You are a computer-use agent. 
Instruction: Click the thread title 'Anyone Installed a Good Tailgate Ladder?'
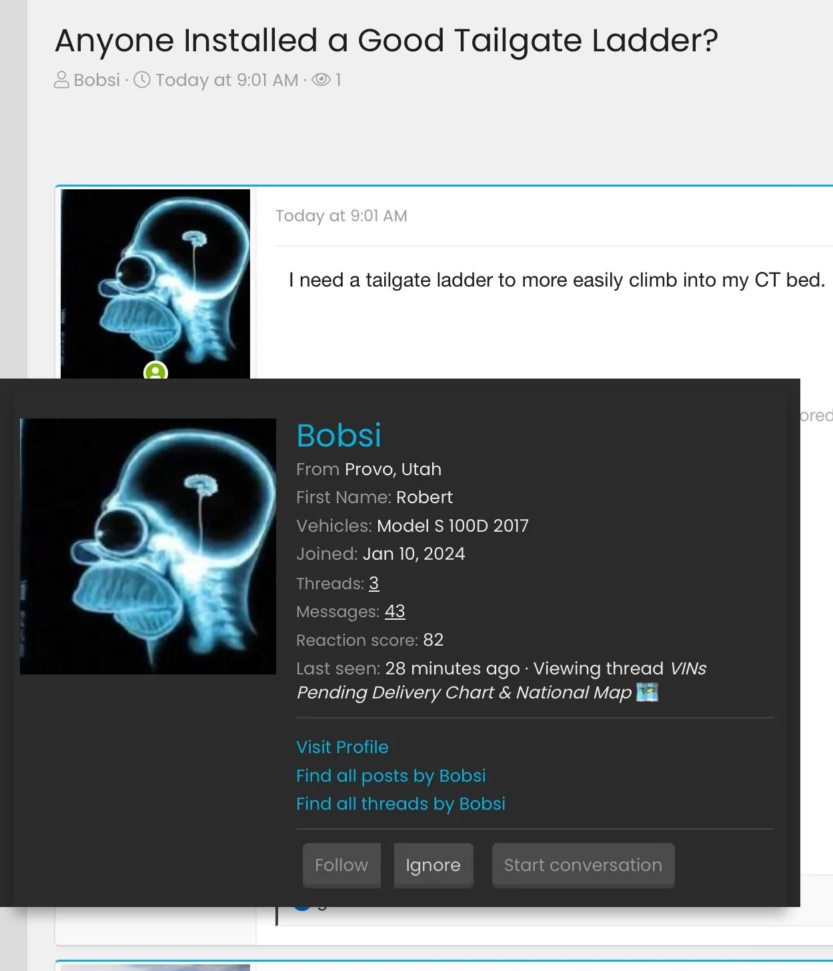click(x=387, y=41)
